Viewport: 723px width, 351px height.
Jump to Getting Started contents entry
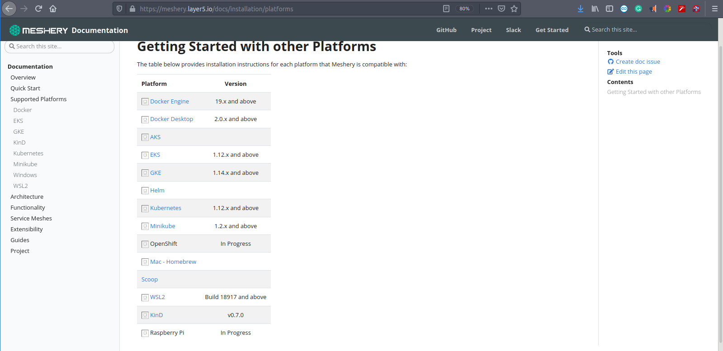click(654, 92)
